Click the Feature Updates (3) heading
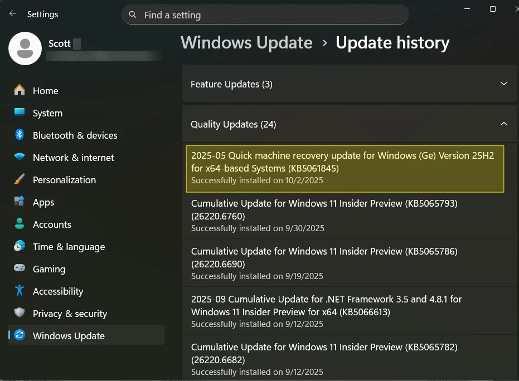The image size is (519, 381). [231, 84]
